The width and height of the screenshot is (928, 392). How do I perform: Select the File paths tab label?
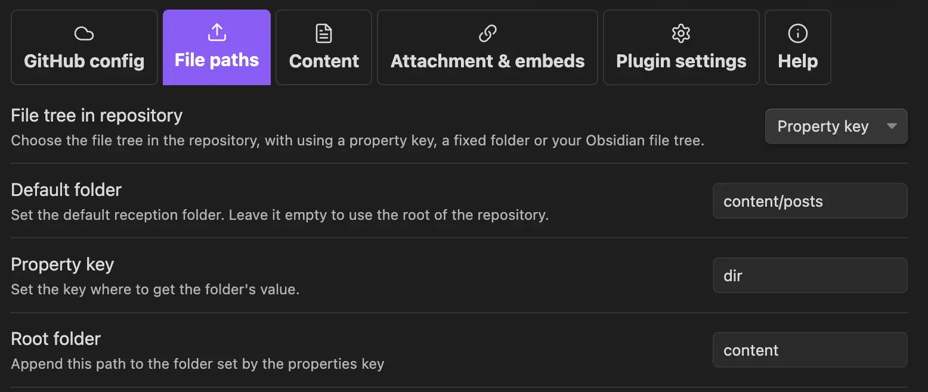216,60
